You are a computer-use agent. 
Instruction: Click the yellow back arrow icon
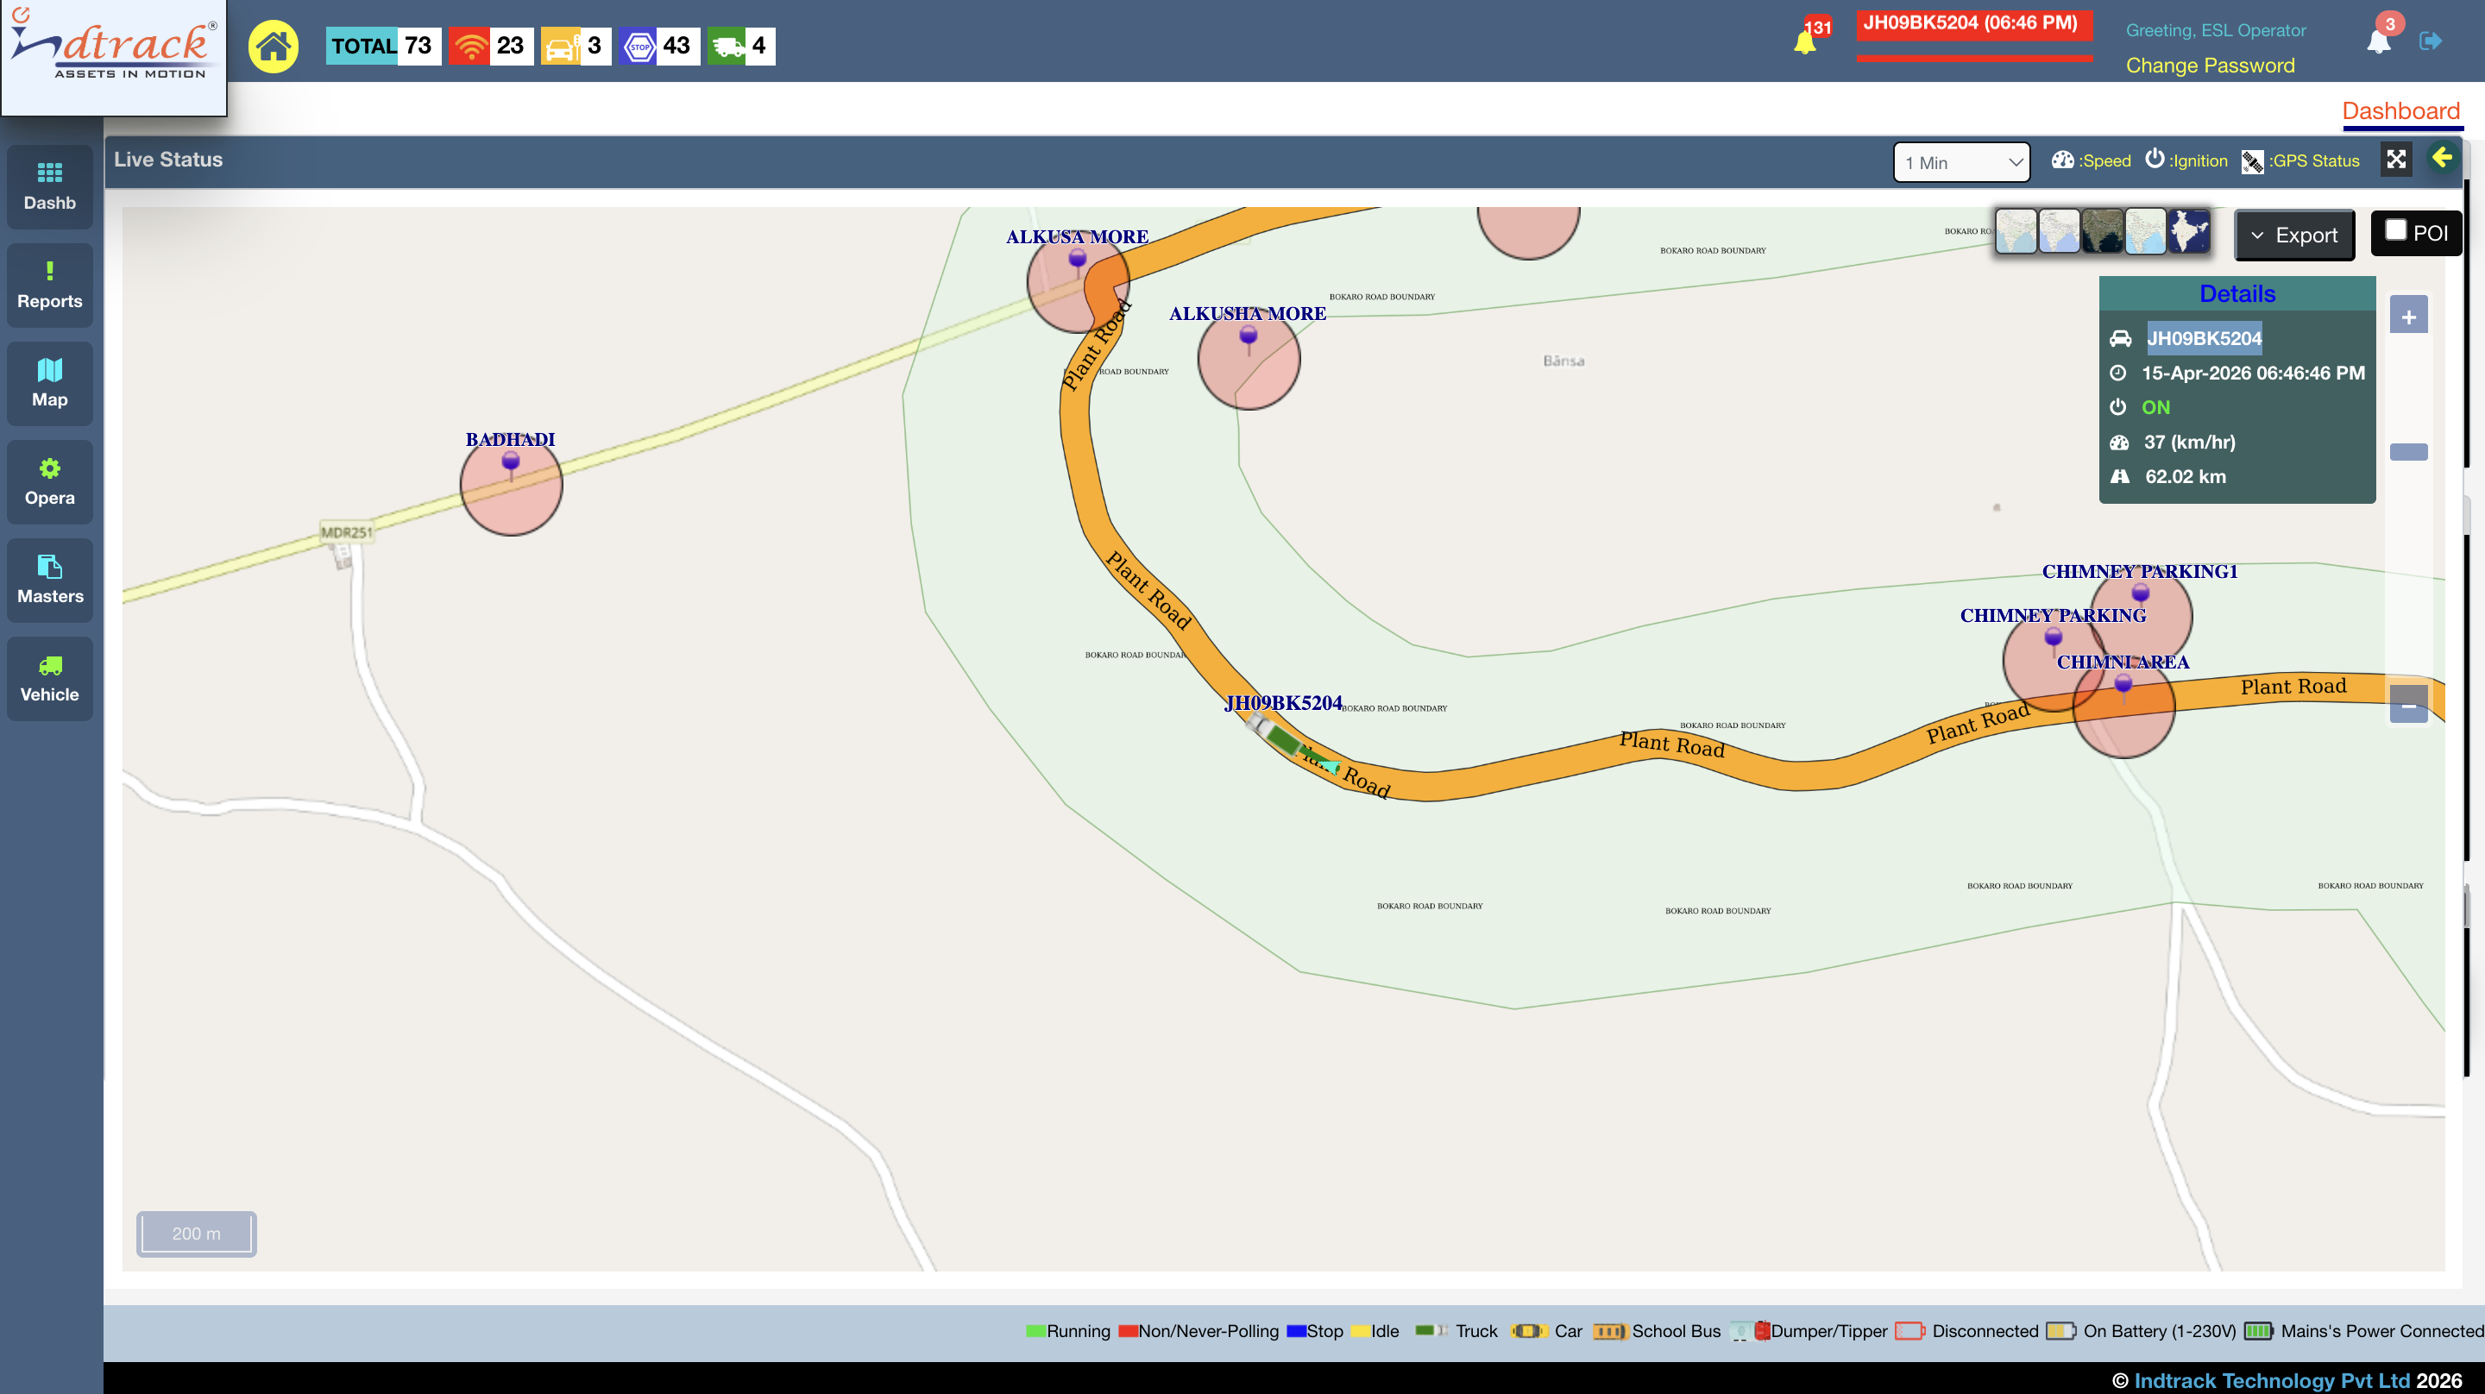(2442, 157)
